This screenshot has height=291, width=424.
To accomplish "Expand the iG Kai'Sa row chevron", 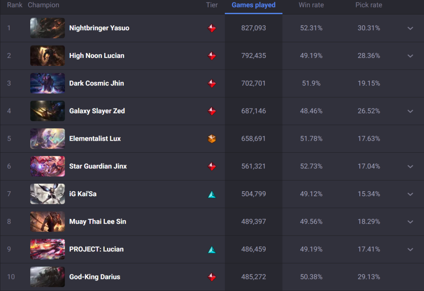I will (x=410, y=194).
